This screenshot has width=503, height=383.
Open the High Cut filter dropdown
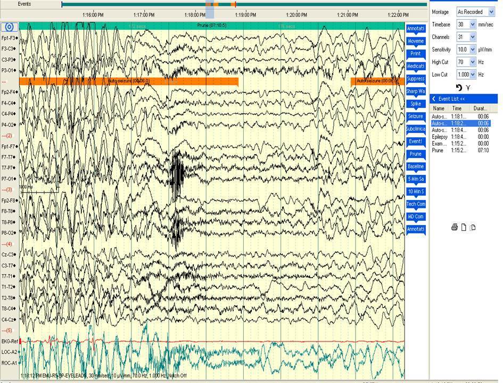473,62
